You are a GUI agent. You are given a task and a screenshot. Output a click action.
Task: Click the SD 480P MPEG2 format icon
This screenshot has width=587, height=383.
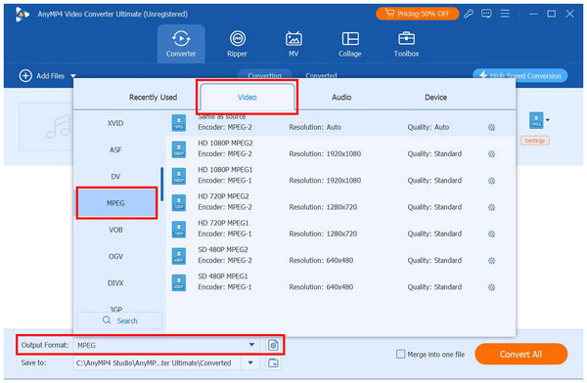179,256
